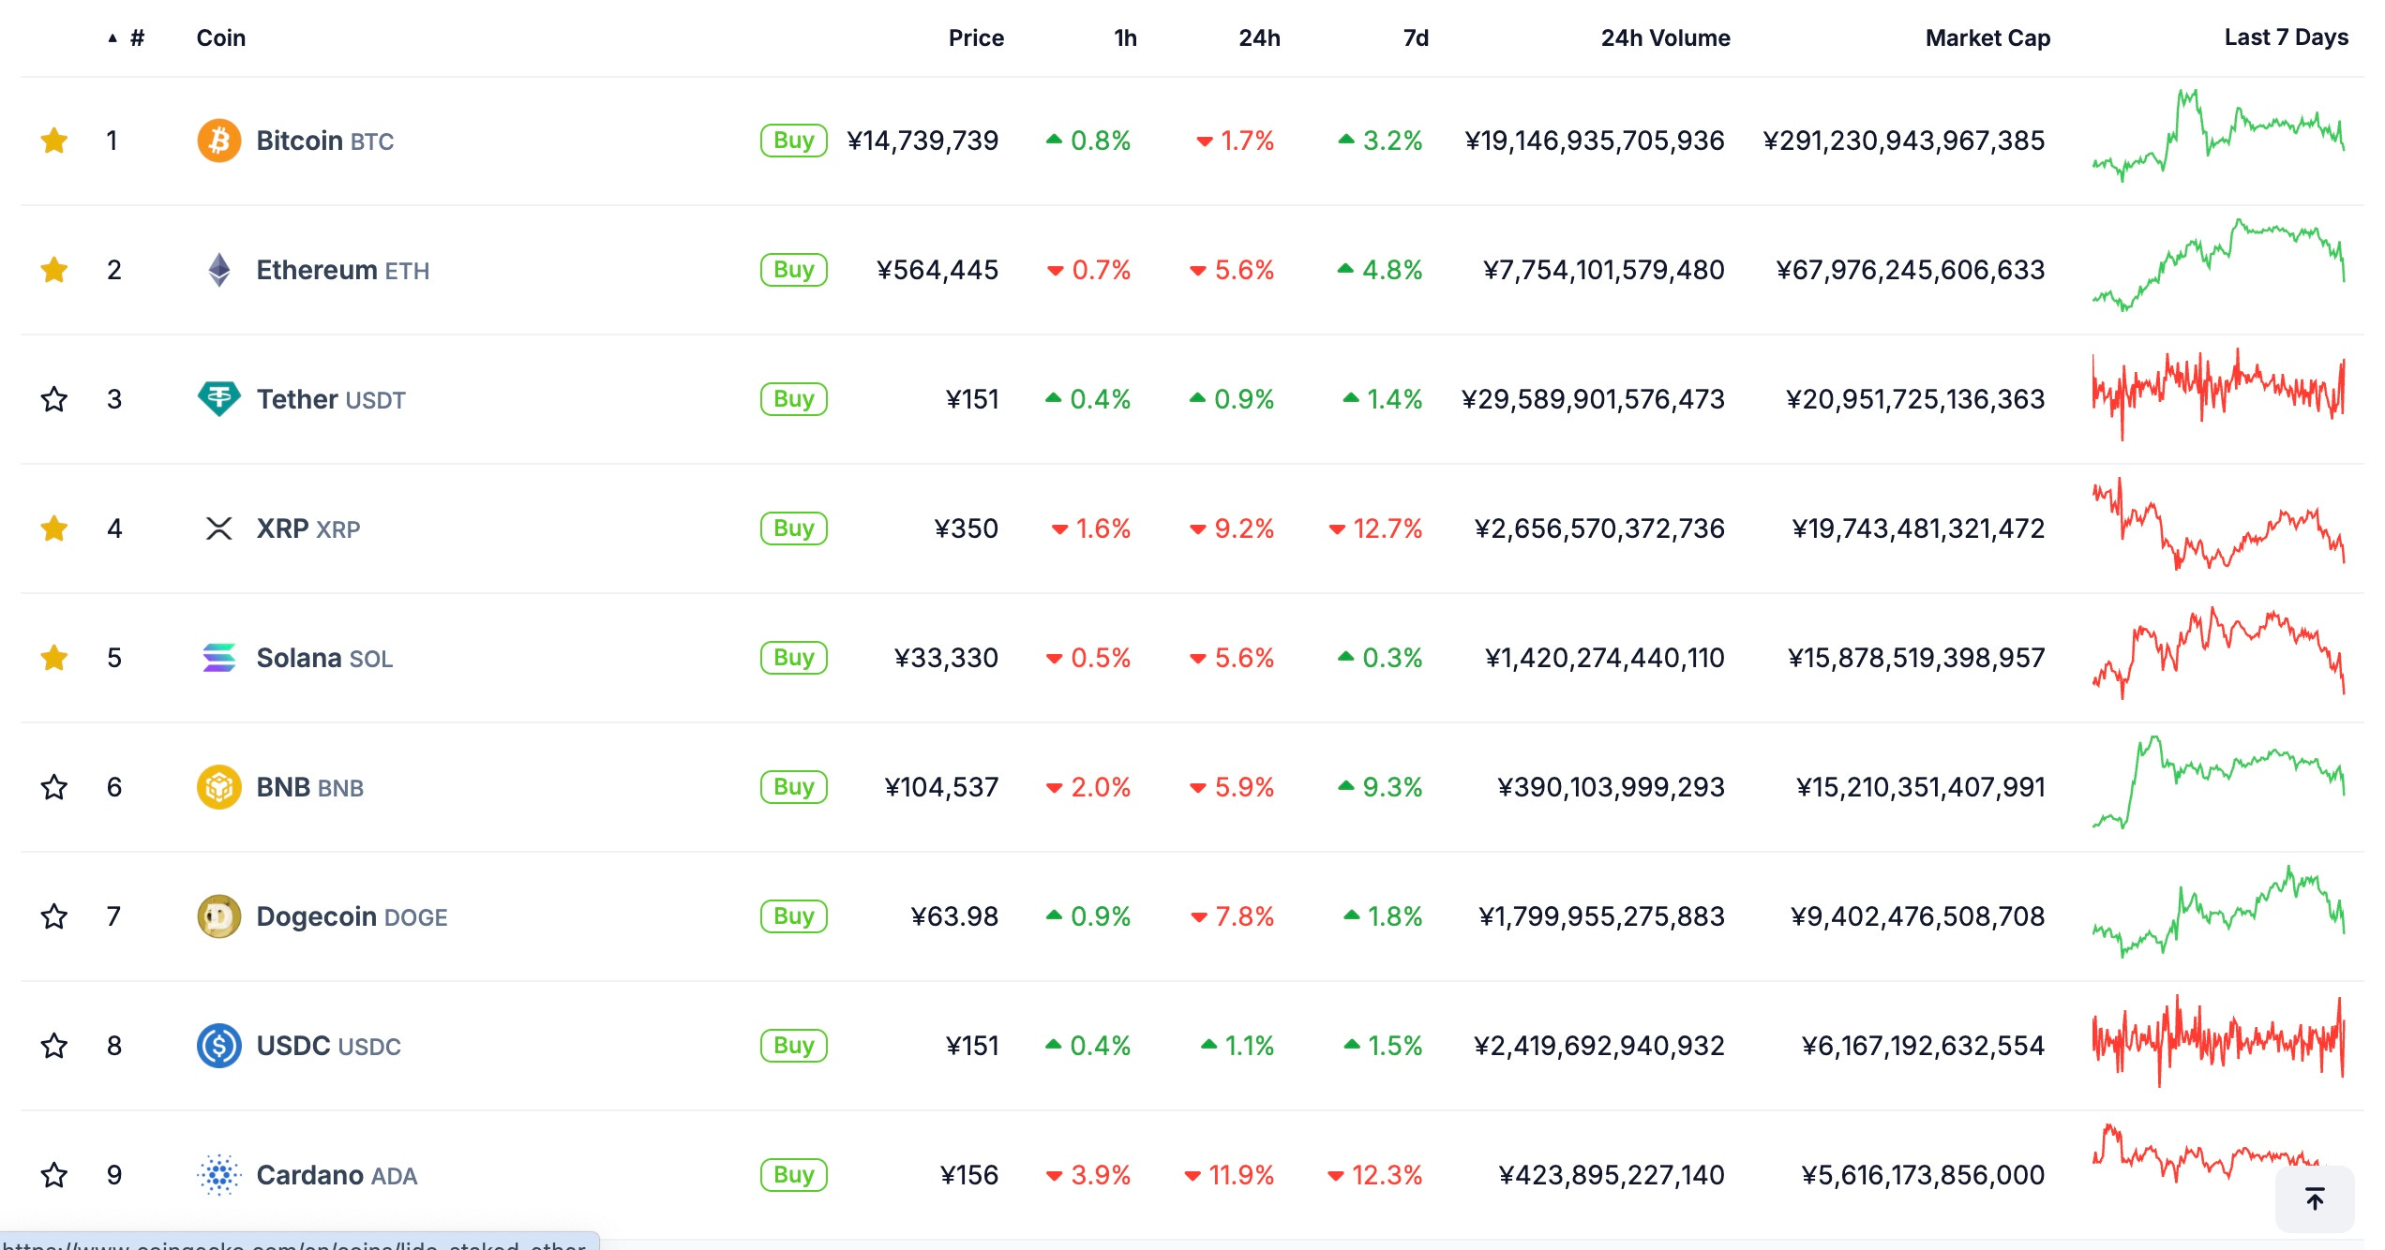
Task: Open BNB's 7-day sparkline chart
Action: point(2218,782)
